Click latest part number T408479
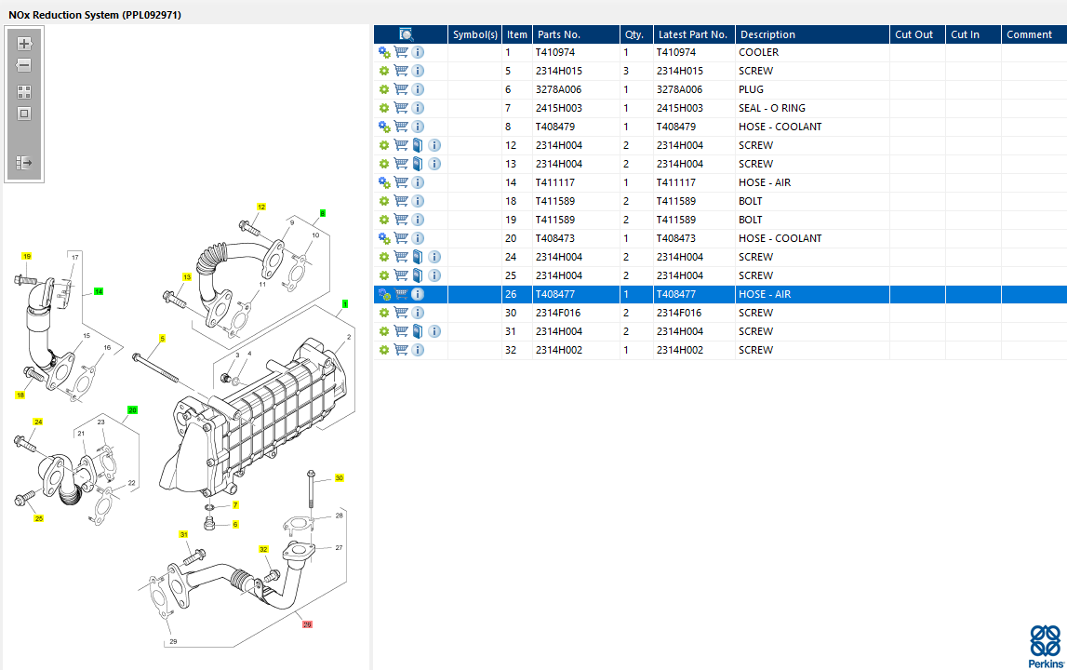The image size is (1067, 670). 675,127
